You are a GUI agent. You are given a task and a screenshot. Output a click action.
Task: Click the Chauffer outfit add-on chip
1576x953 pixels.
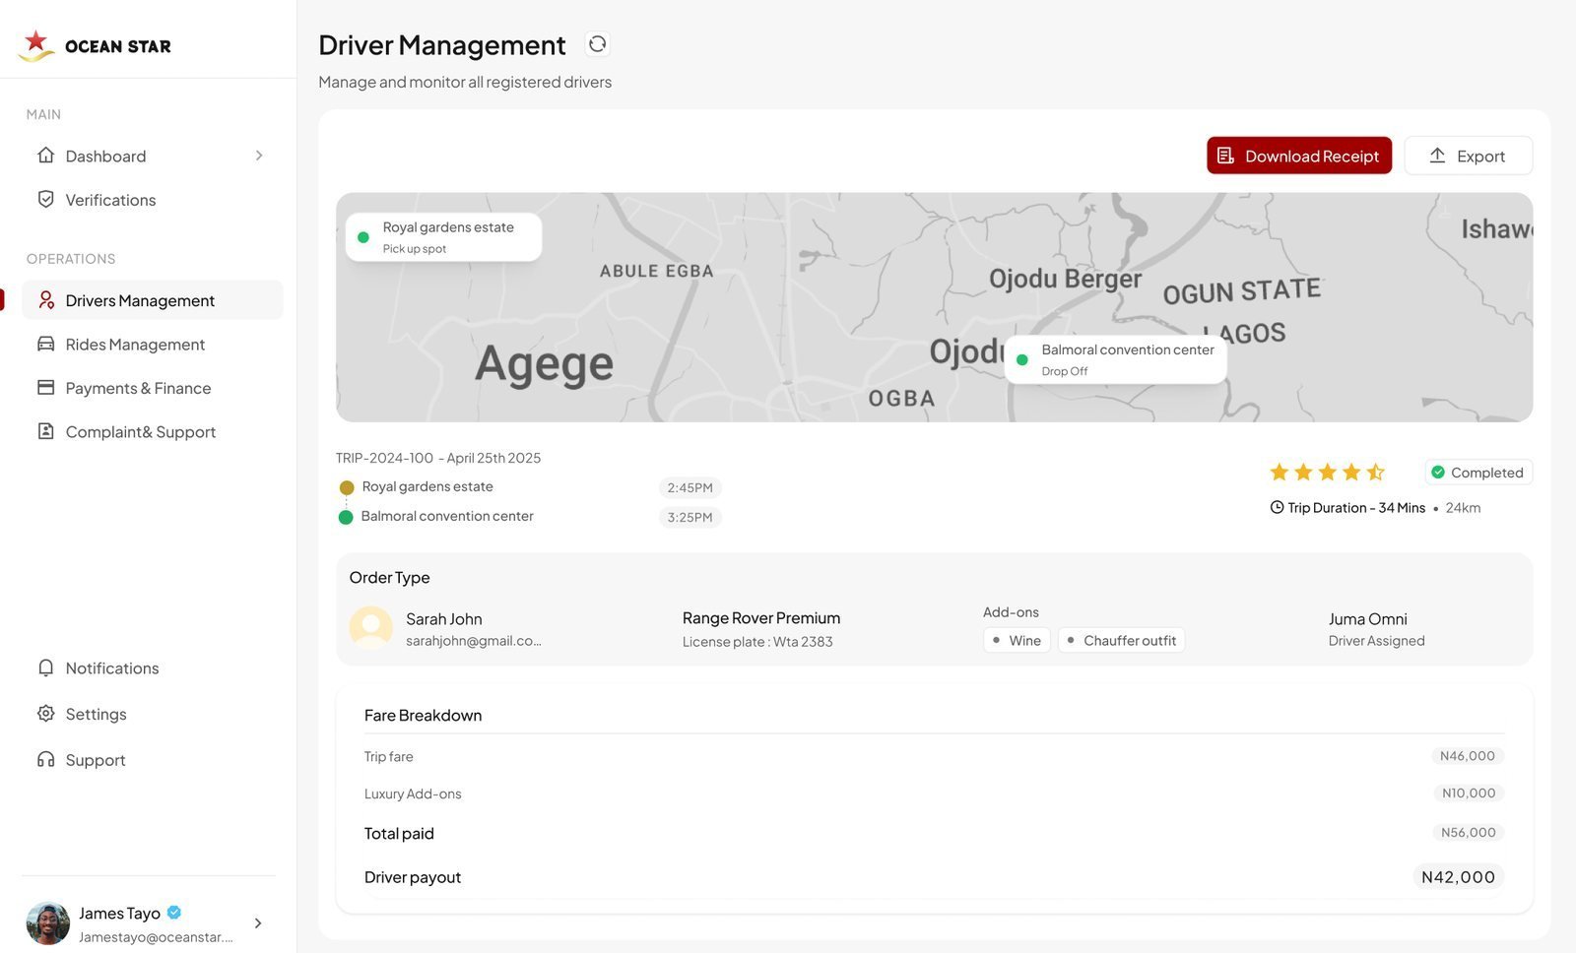pos(1121,640)
